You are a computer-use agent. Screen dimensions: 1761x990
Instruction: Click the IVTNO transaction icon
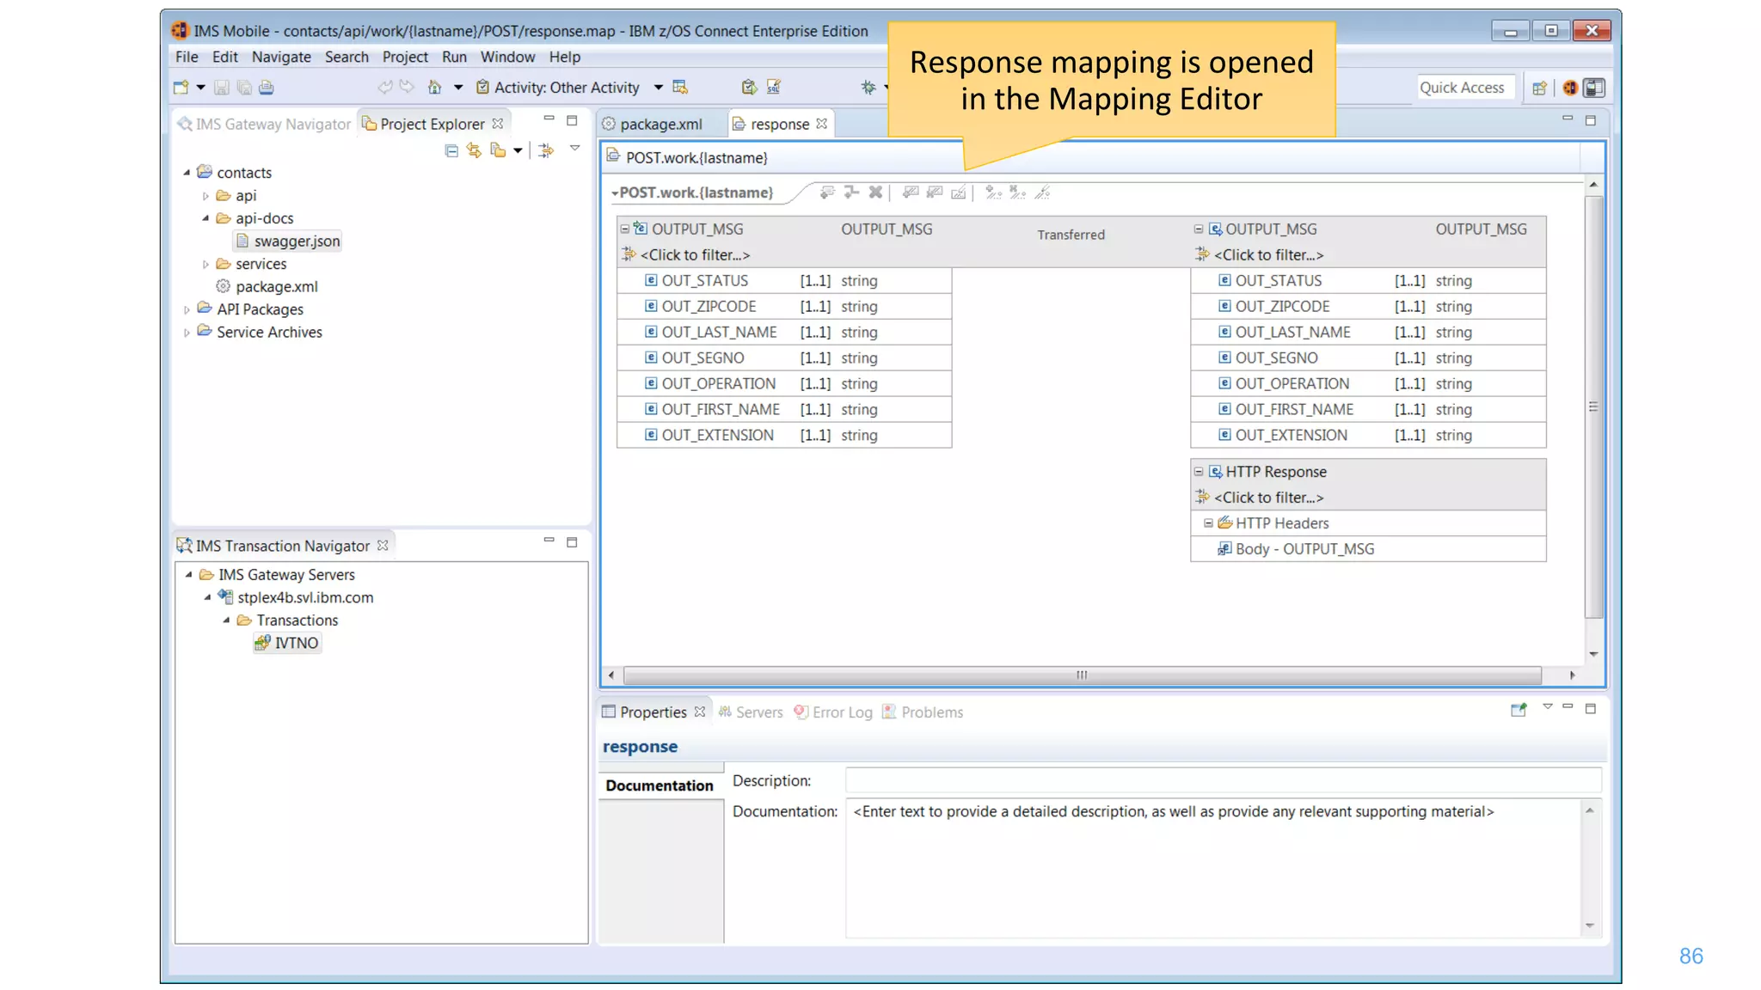pyautogui.click(x=262, y=642)
